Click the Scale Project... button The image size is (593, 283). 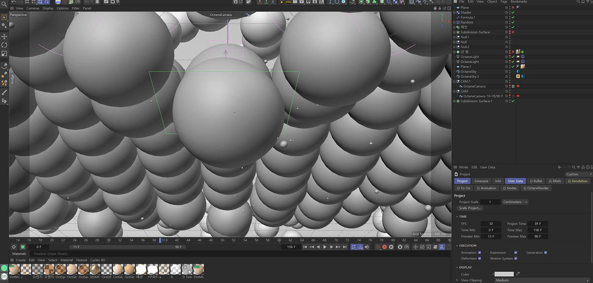470,208
